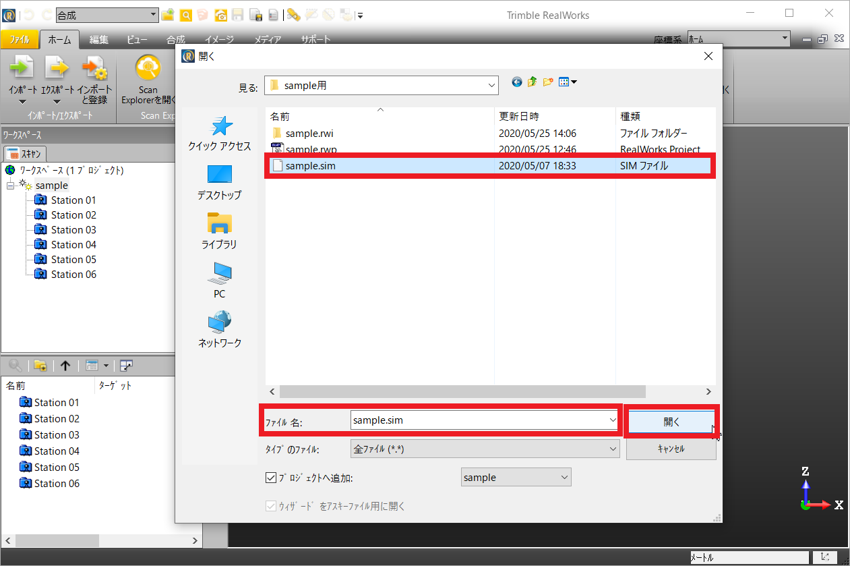The image size is (850, 566).
Task: Click the up arrow in the lower list toolbar
Action: pyautogui.click(x=65, y=366)
